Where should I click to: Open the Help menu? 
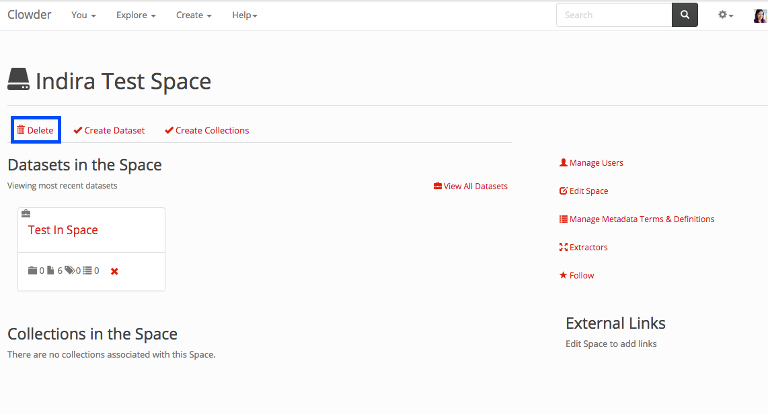(244, 15)
